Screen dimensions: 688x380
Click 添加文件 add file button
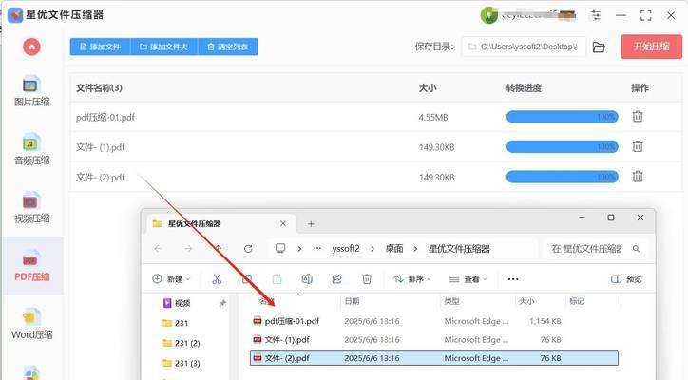click(100, 47)
